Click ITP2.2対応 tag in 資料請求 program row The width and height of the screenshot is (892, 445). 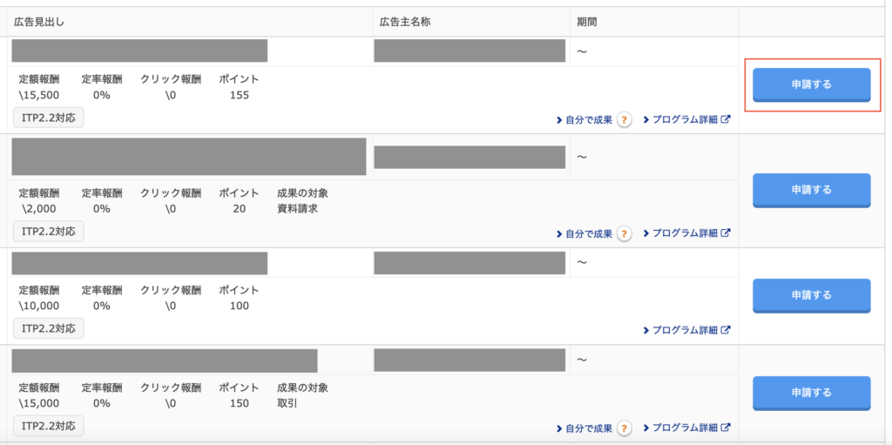pyautogui.click(x=49, y=231)
